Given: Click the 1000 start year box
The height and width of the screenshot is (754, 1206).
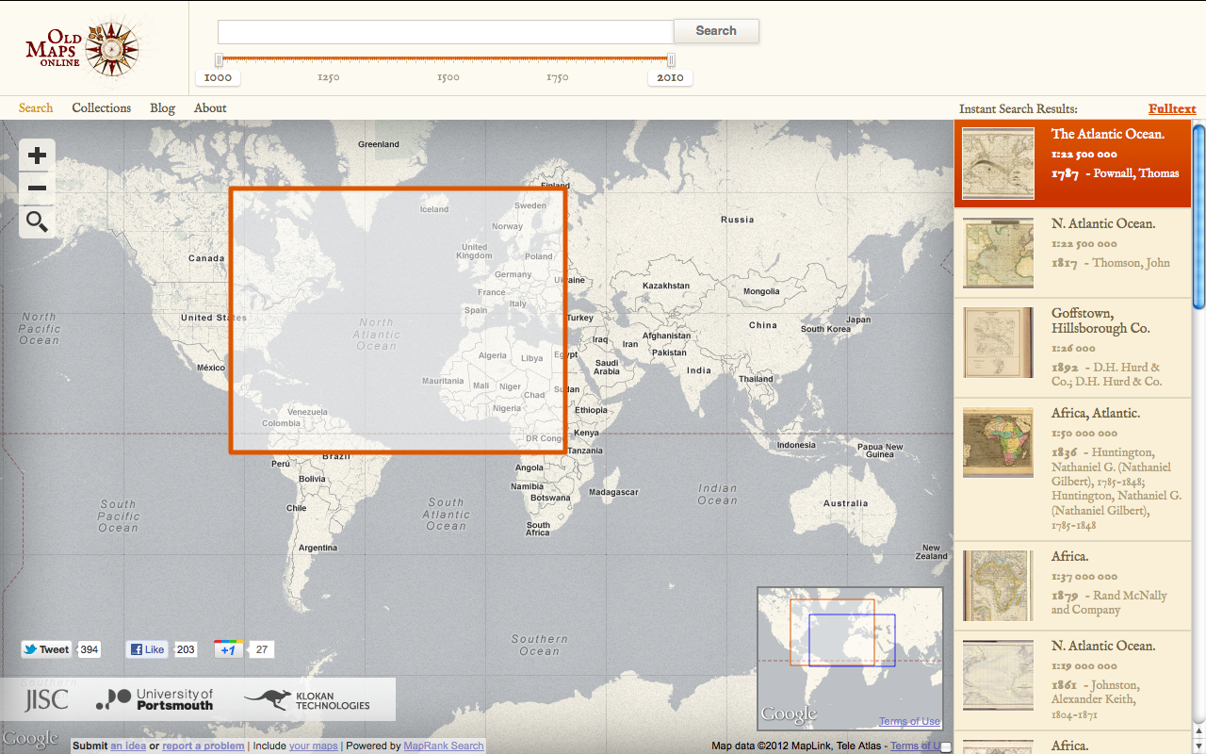Looking at the screenshot, I should coord(218,78).
